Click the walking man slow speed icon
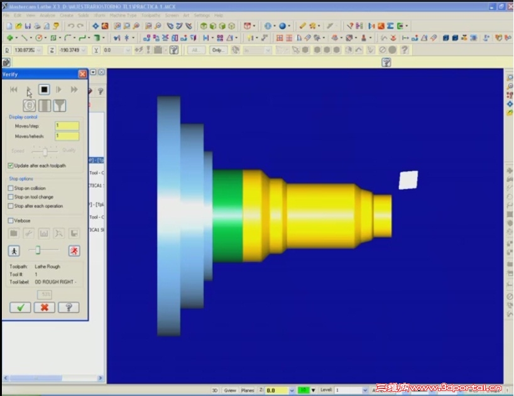This screenshot has height=396, width=514. tap(14, 251)
